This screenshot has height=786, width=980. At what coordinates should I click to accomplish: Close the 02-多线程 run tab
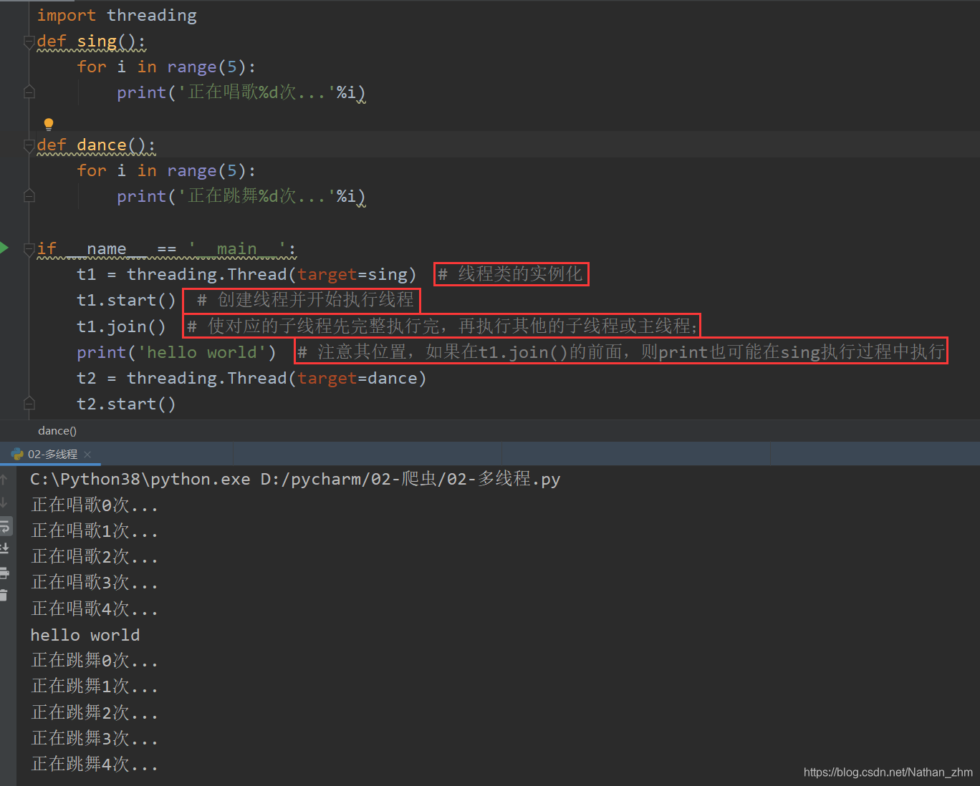pyautogui.click(x=87, y=454)
